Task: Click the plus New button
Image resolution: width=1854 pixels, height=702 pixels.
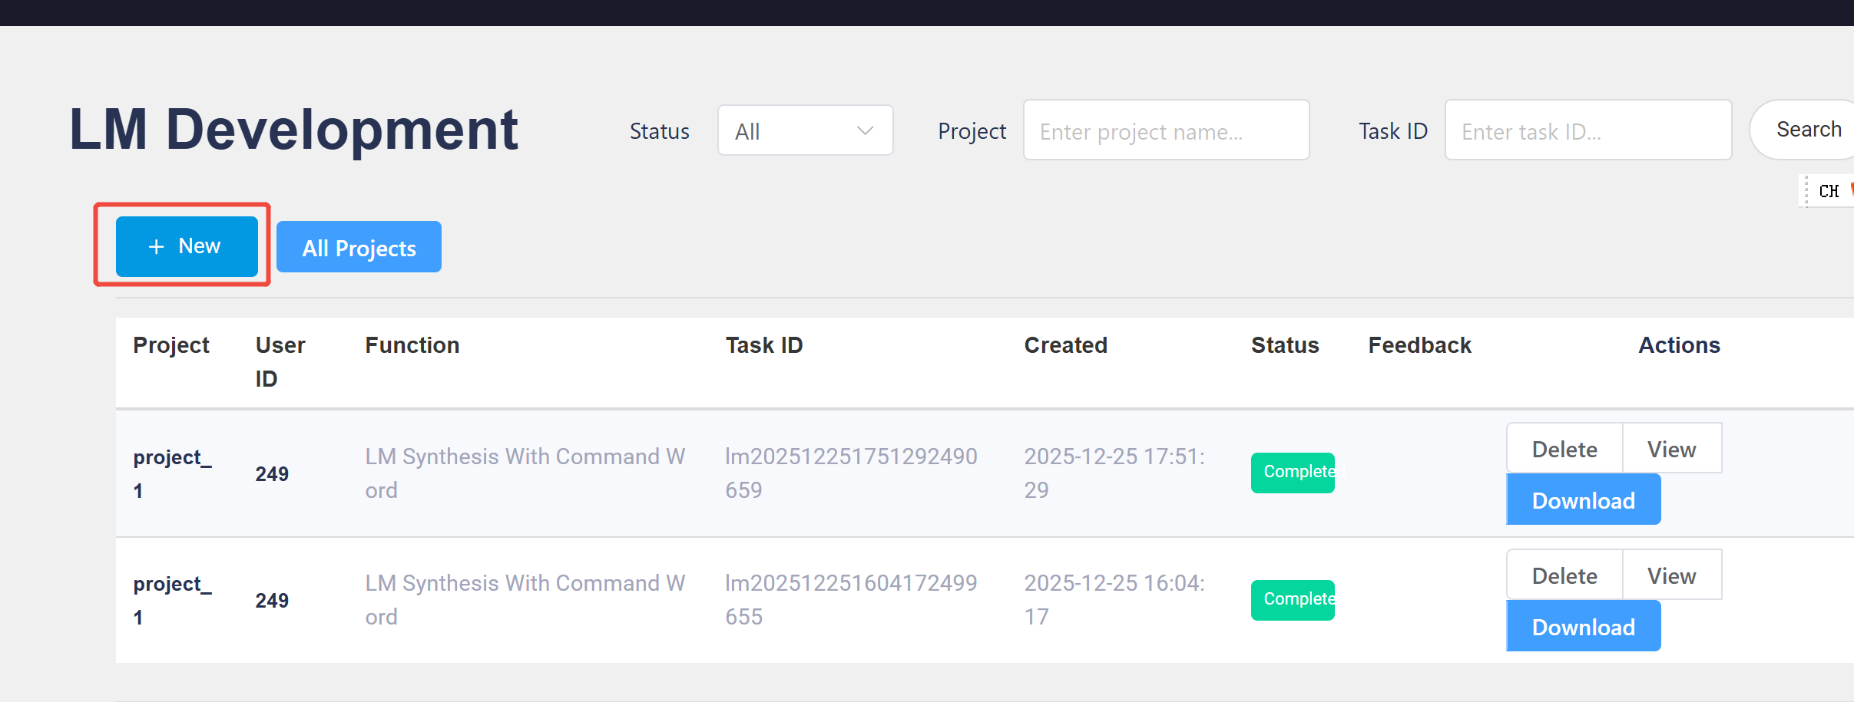Action: click(187, 246)
